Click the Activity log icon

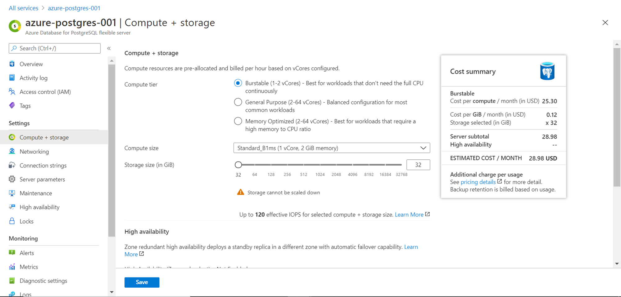tap(12, 78)
